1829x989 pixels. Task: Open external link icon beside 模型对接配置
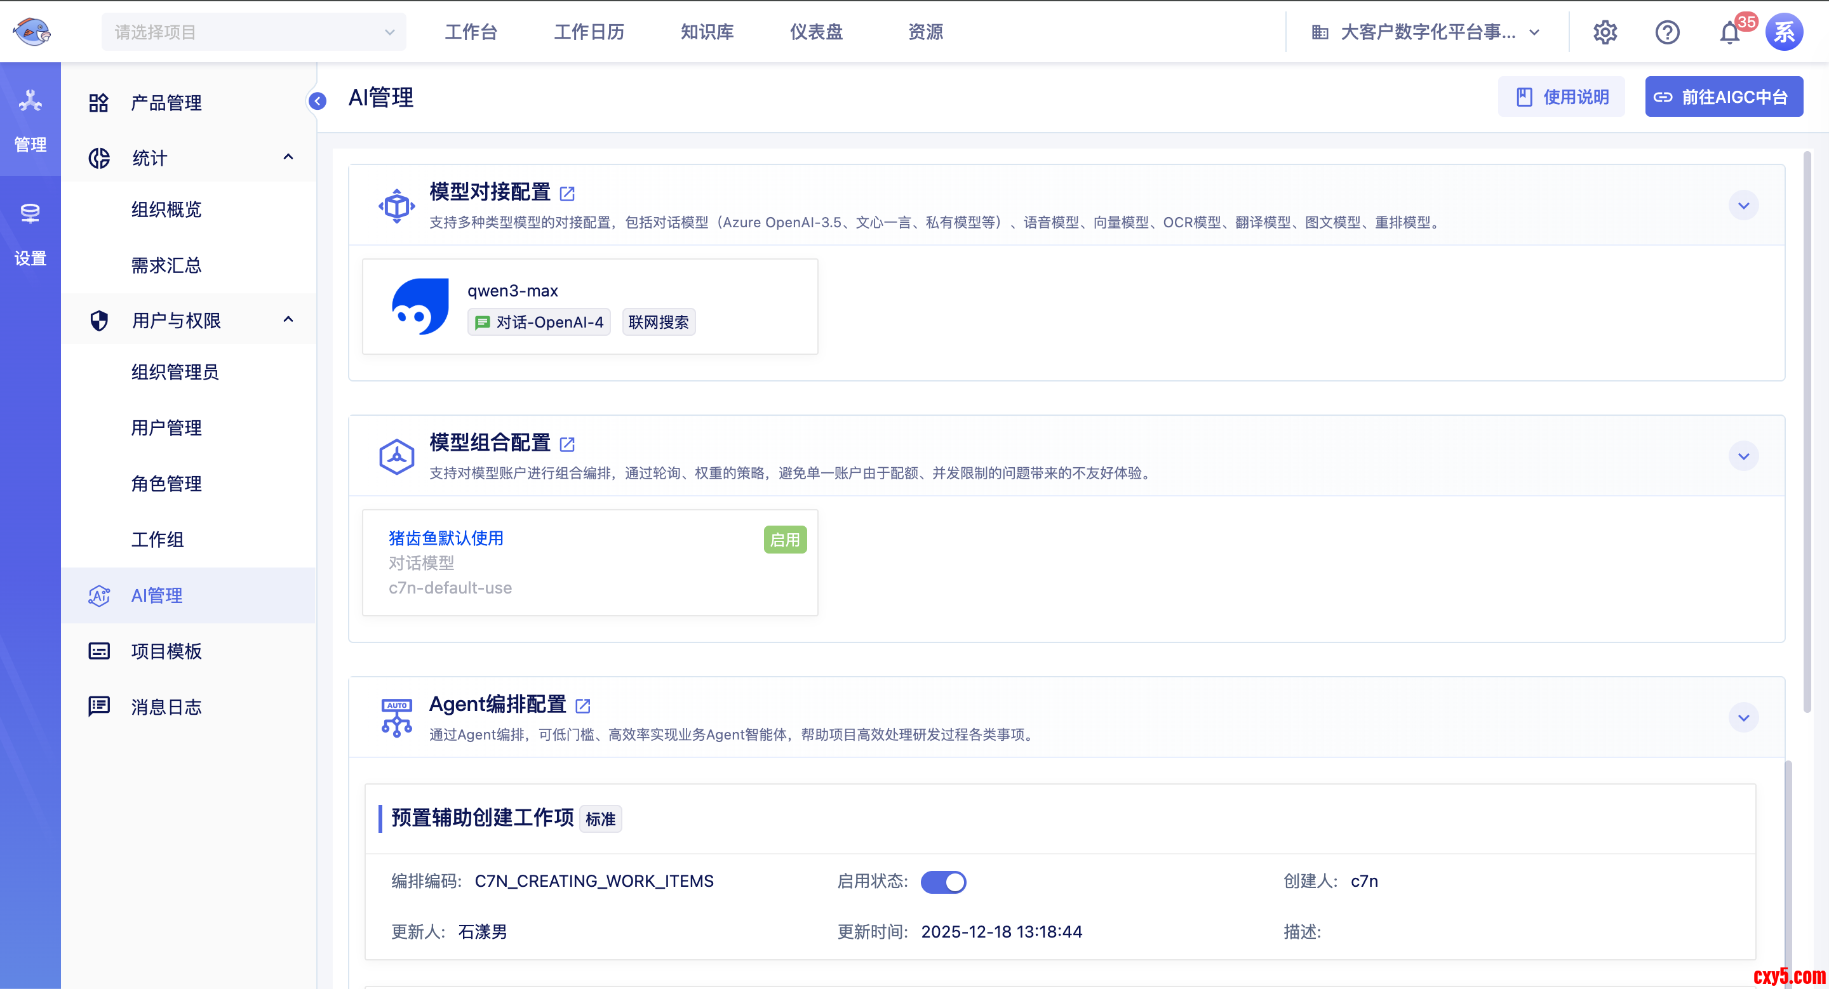(x=566, y=194)
